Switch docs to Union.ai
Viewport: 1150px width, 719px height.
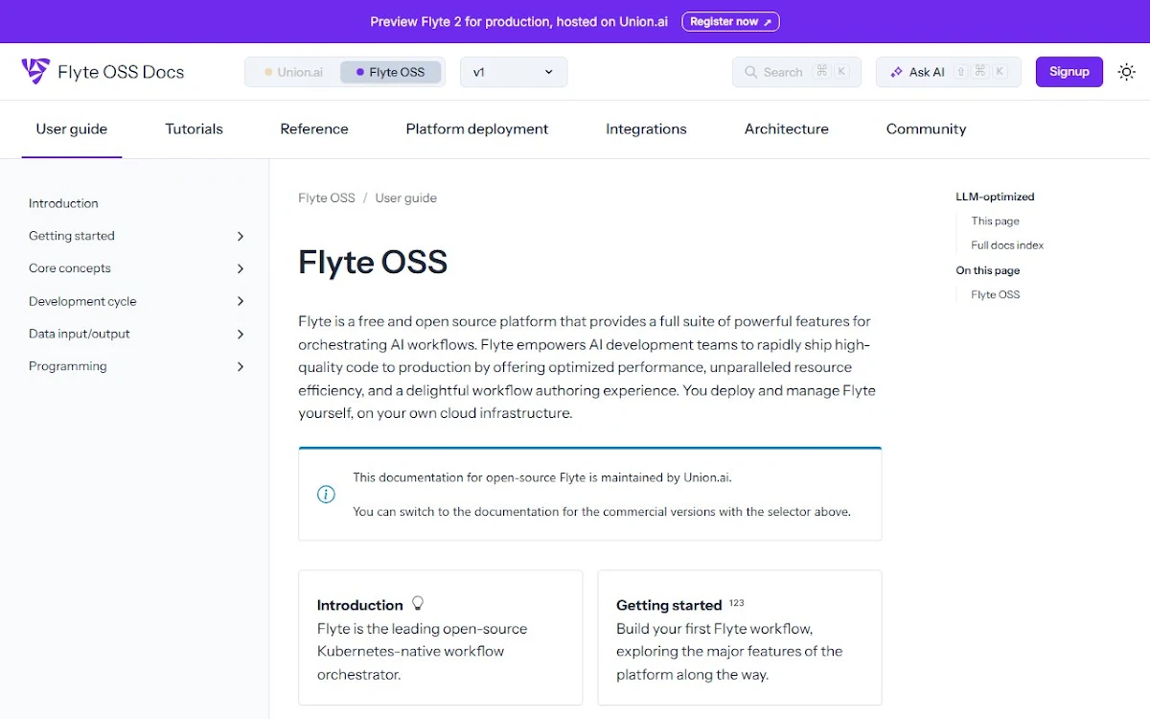click(293, 72)
